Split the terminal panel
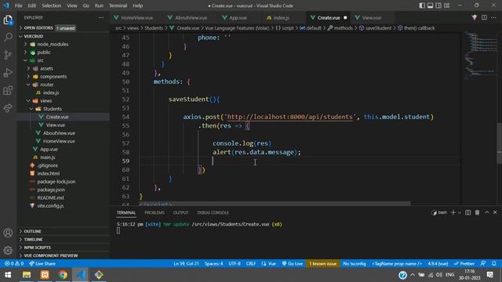 pos(467,212)
